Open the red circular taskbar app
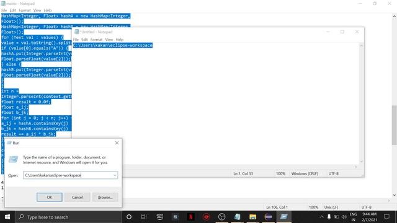 pos(207,217)
